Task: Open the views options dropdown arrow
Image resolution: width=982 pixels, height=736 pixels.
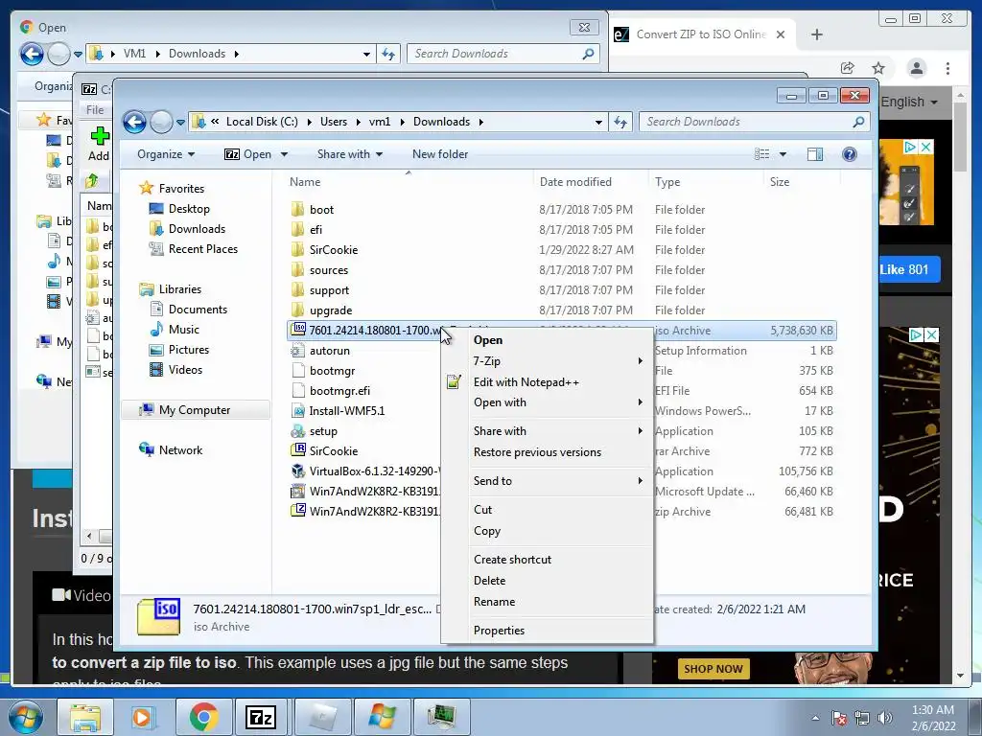Action: pyautogui.click(x=783, y=154)
